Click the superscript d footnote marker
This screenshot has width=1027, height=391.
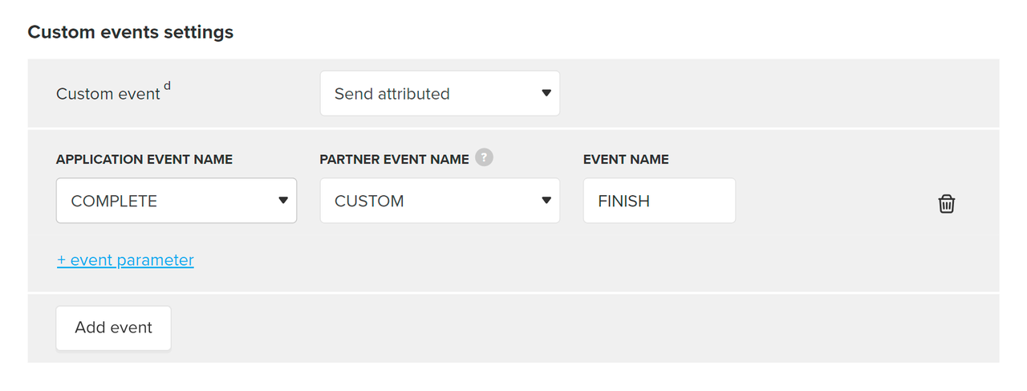click(x=167, y=85)
